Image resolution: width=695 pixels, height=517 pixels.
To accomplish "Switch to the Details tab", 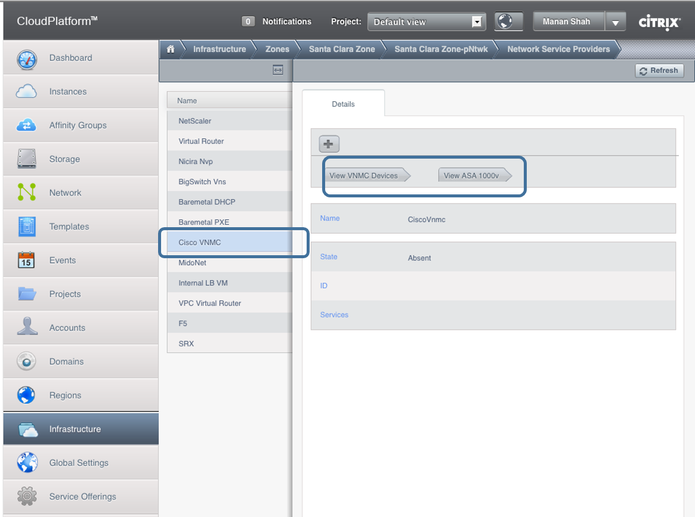I will click(x=343, y=104).
